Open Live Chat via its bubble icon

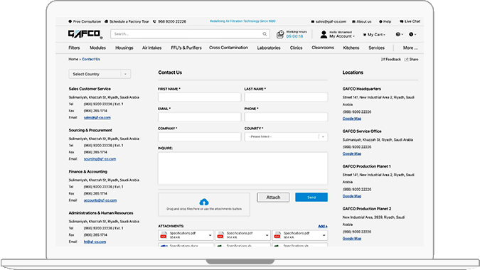coord(401,21)
